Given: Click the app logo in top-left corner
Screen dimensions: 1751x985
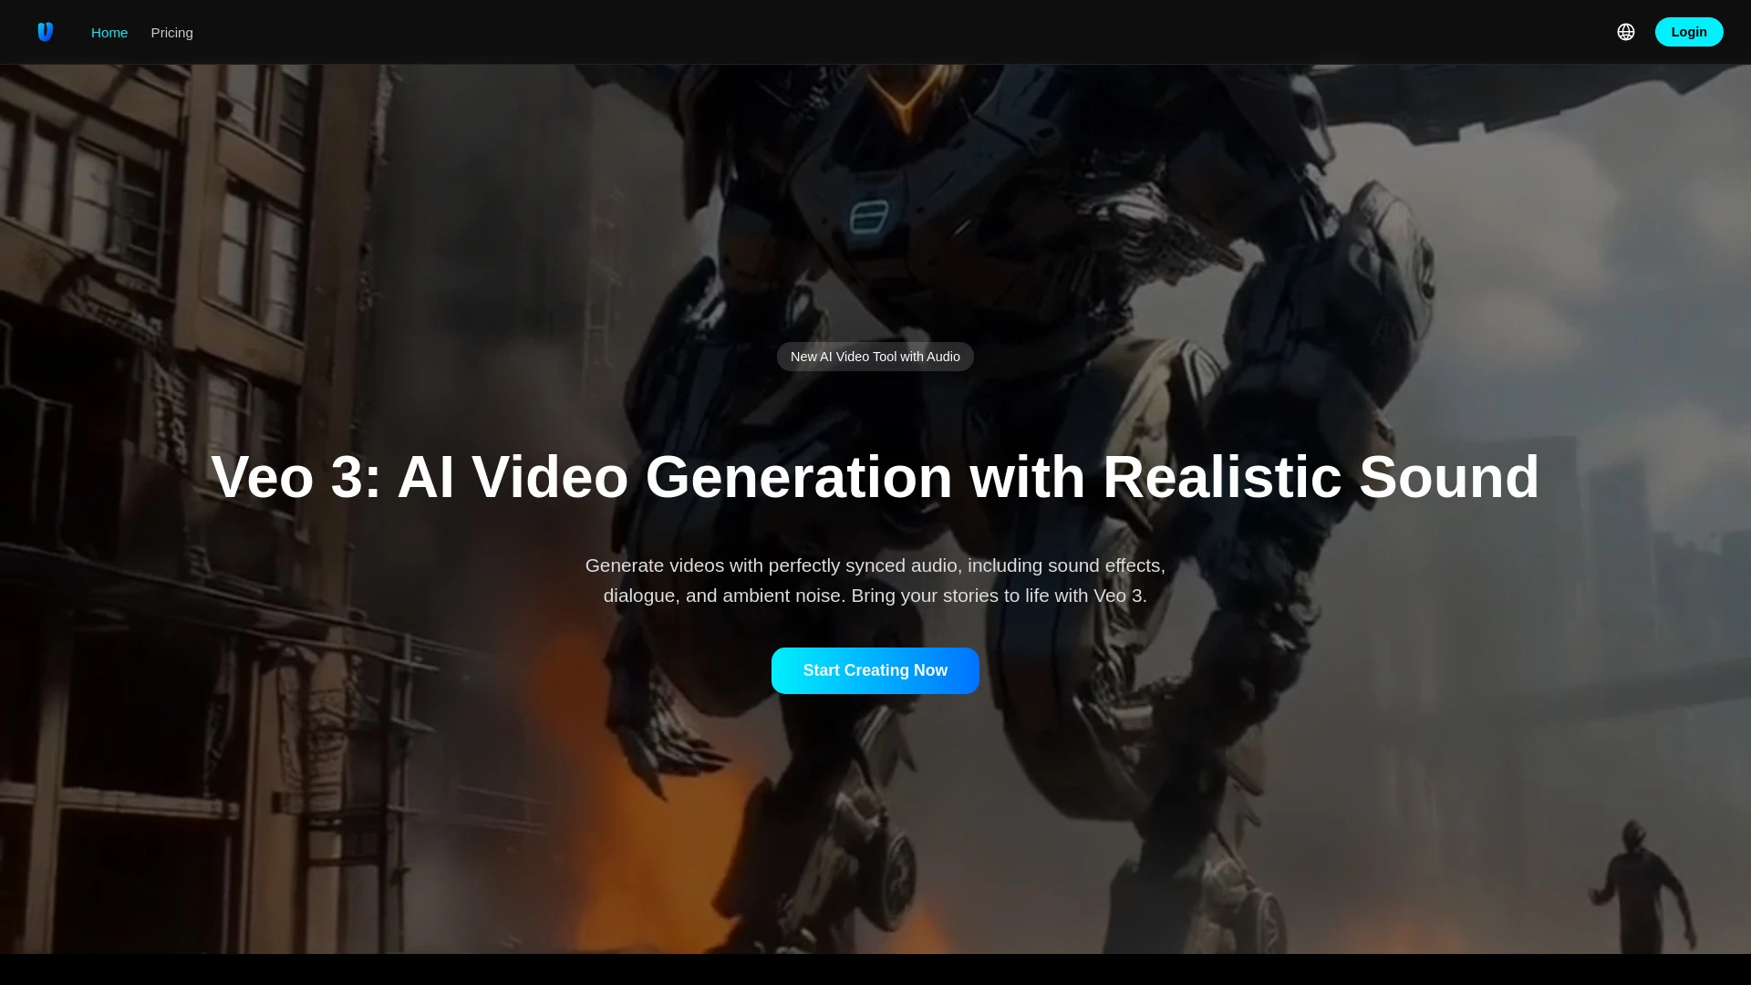Looking at the screenshot, I should [45, 32].
